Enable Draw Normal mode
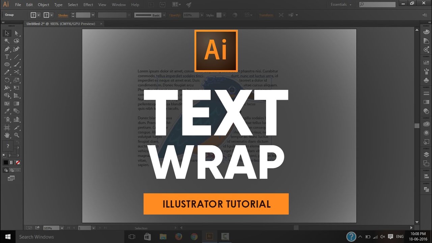 (6, 170)
